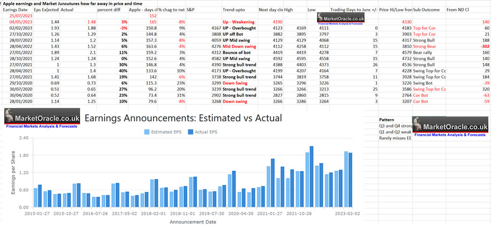Select the 'Up - Weakening' trend cell
Image resolution: width=491 pixels, height=225 pixels.
pyautogui.click(x=240, y=22)
